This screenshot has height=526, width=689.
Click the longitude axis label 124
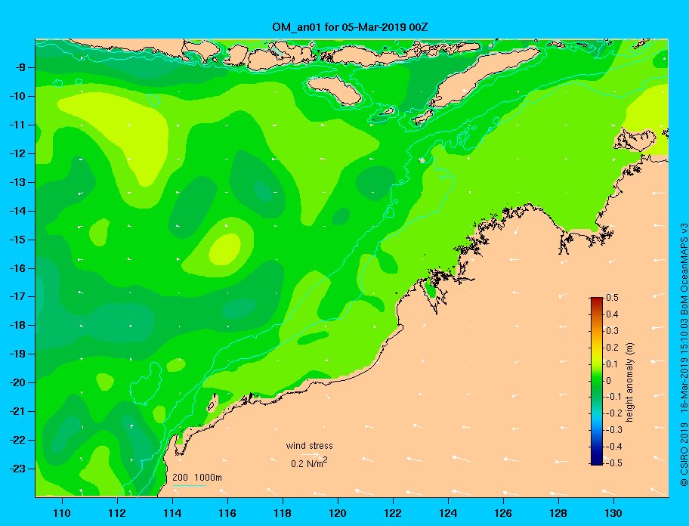(x=448, y=513)
